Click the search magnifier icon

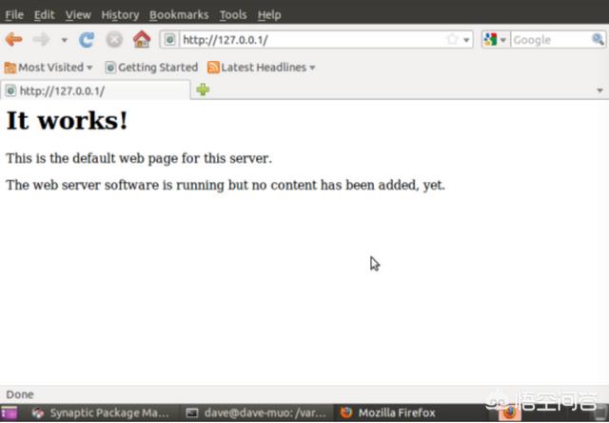point(598,40)
